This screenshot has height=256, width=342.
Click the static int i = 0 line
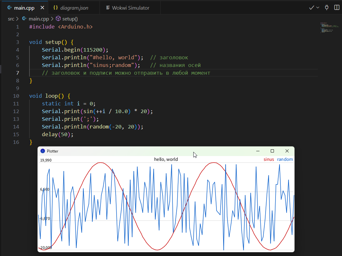coord(69,103)
